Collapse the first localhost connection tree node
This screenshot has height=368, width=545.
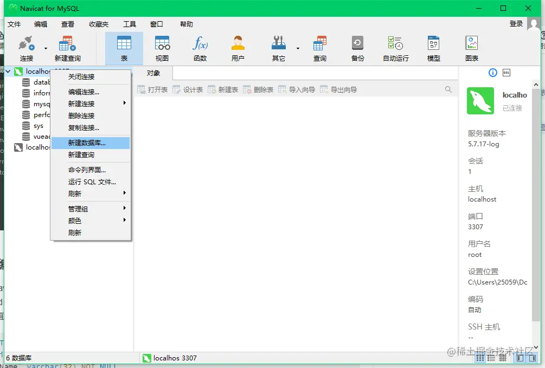(8, 71)
